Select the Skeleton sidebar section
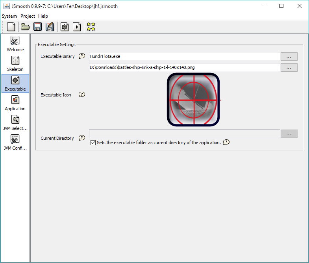The width and height of the screenshot is (309, 263). pos(15,63)
